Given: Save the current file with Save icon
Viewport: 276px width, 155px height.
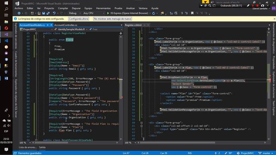Looking at the screenshot, I should click(44, 13).
